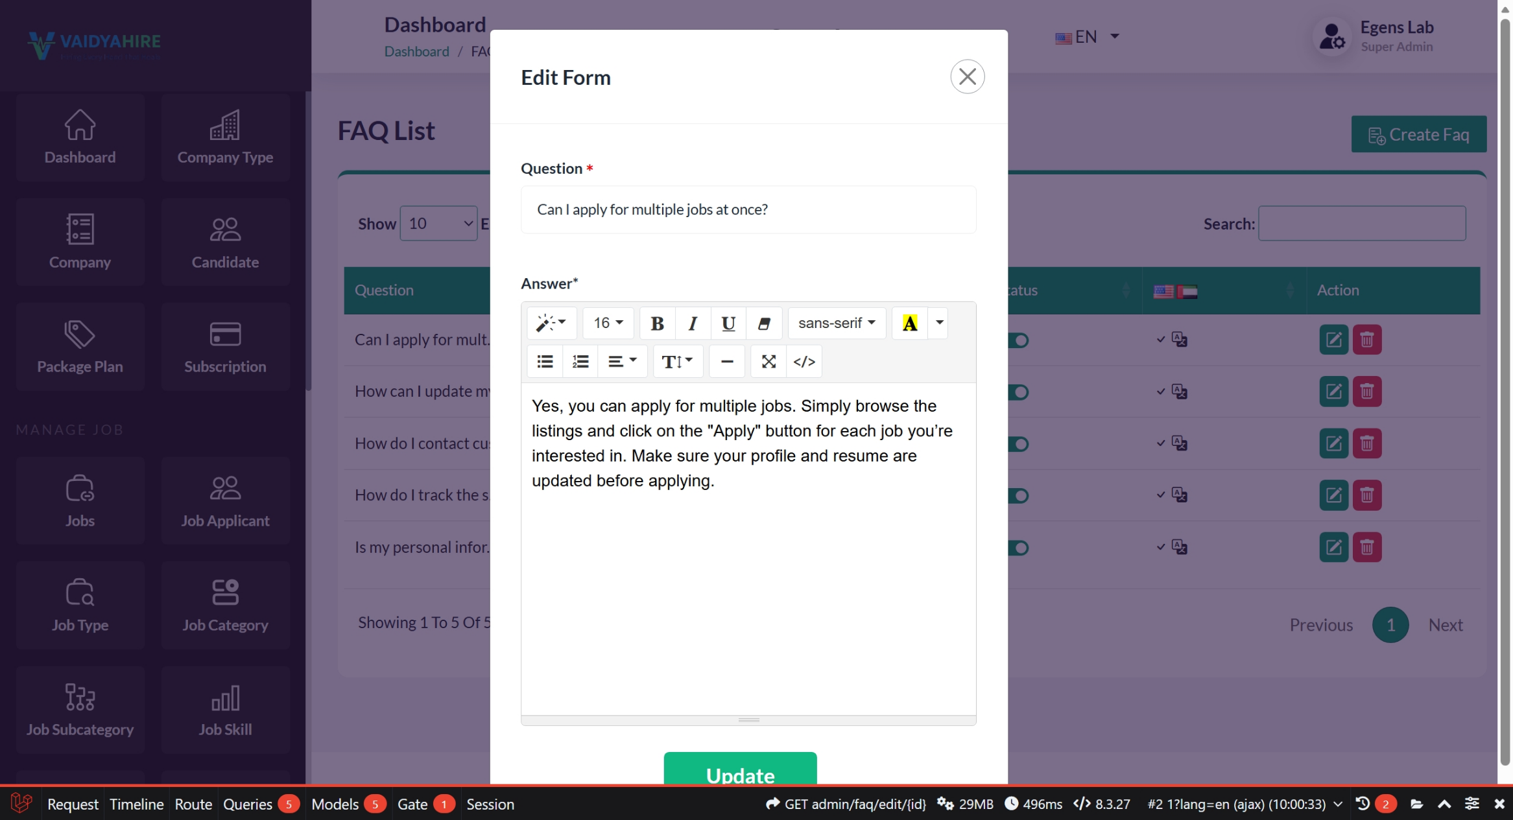Toggle fullscreen editor mode
This screenshot has width=1513, height=820.
pyautogui.click(x=768, y=362)
